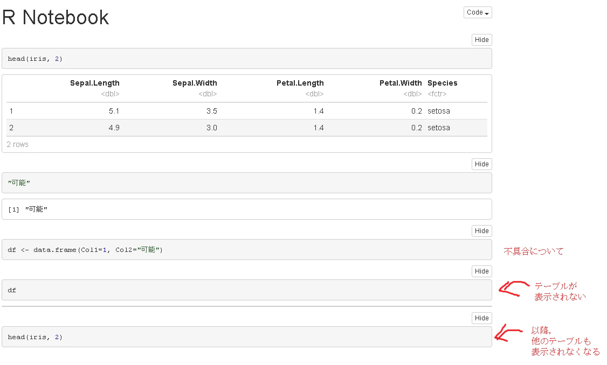Viewport: 607px width, 365px height.
Task: Click the R Notebook title
Action: pos(56,17)
